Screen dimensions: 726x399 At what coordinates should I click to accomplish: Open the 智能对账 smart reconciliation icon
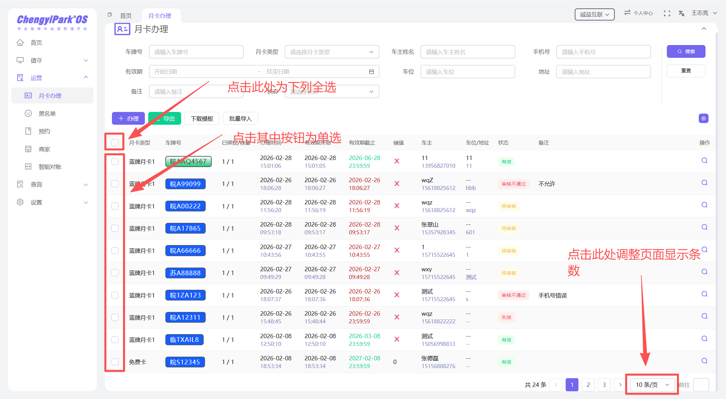pyautogui.click(x=28, y=166)
